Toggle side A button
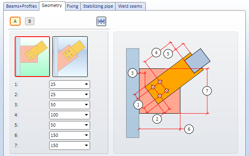Image resolution: width=249 pixels, height=156 pixels. tap(15, 21)
